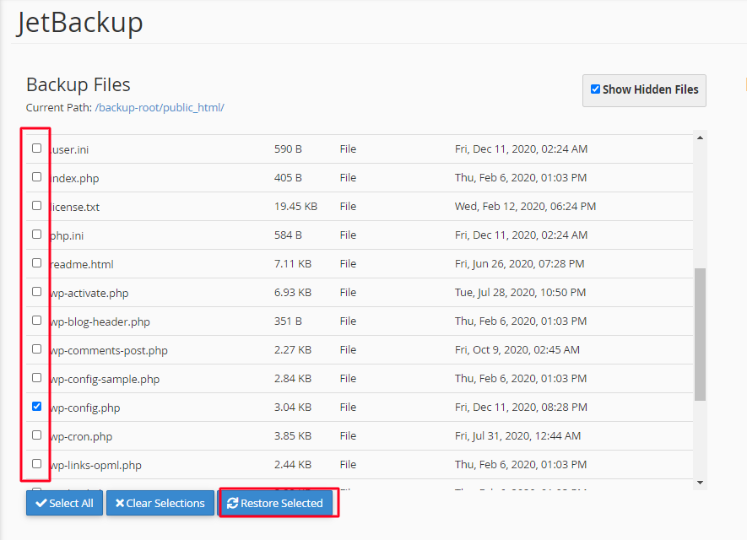Click the JetBackup title
747x540 pixels.
click(79, 23)
